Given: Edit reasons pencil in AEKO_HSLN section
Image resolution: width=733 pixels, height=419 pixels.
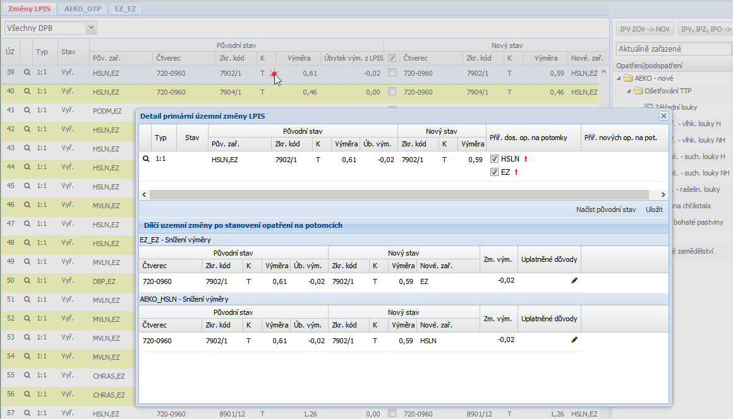Looking at the screenshot, I should pos(574,339).
